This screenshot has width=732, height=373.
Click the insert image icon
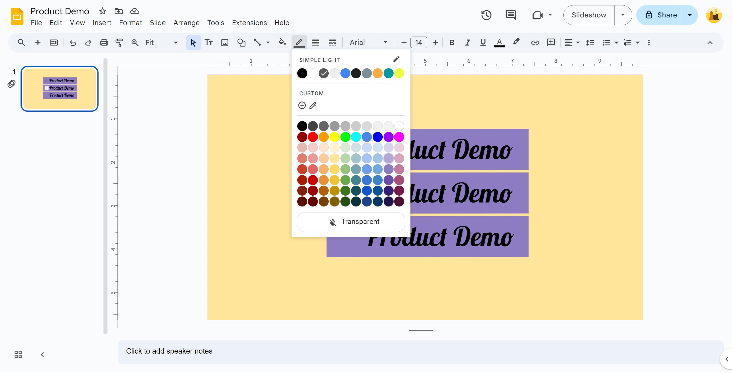point(225,43)
